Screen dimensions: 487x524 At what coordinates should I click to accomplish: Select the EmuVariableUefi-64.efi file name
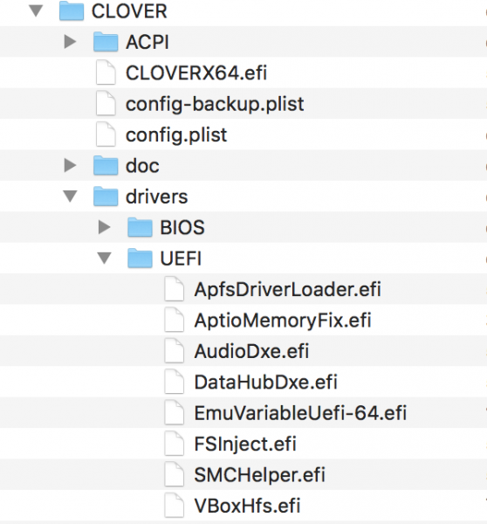pos(300,413)
